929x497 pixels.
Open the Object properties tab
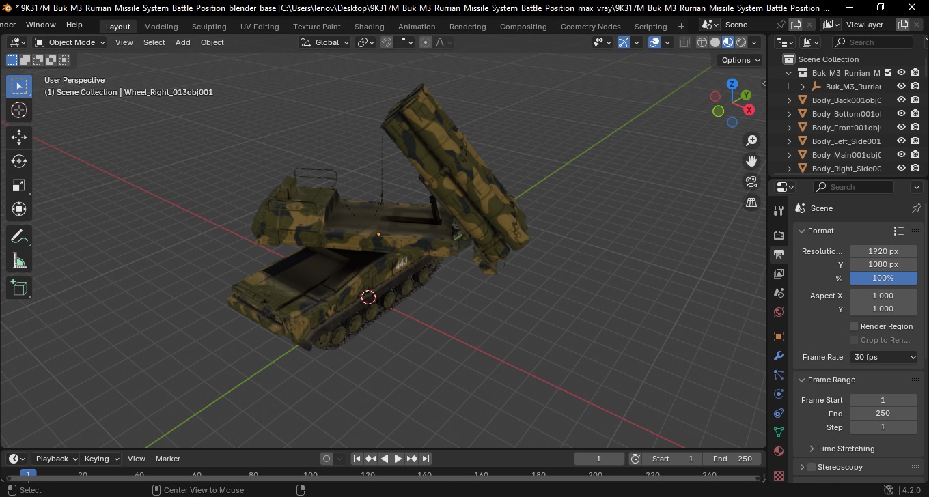(x=779, y=337)
